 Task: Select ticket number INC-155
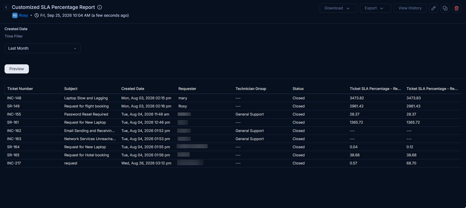[14, 114]
